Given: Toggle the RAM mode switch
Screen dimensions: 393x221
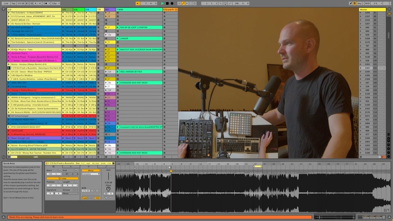Looking at the screenshot, I should point(91,198).
